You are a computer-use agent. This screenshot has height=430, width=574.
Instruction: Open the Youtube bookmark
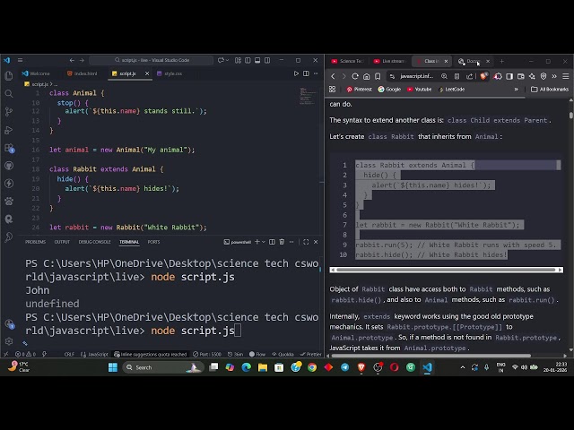419,90
